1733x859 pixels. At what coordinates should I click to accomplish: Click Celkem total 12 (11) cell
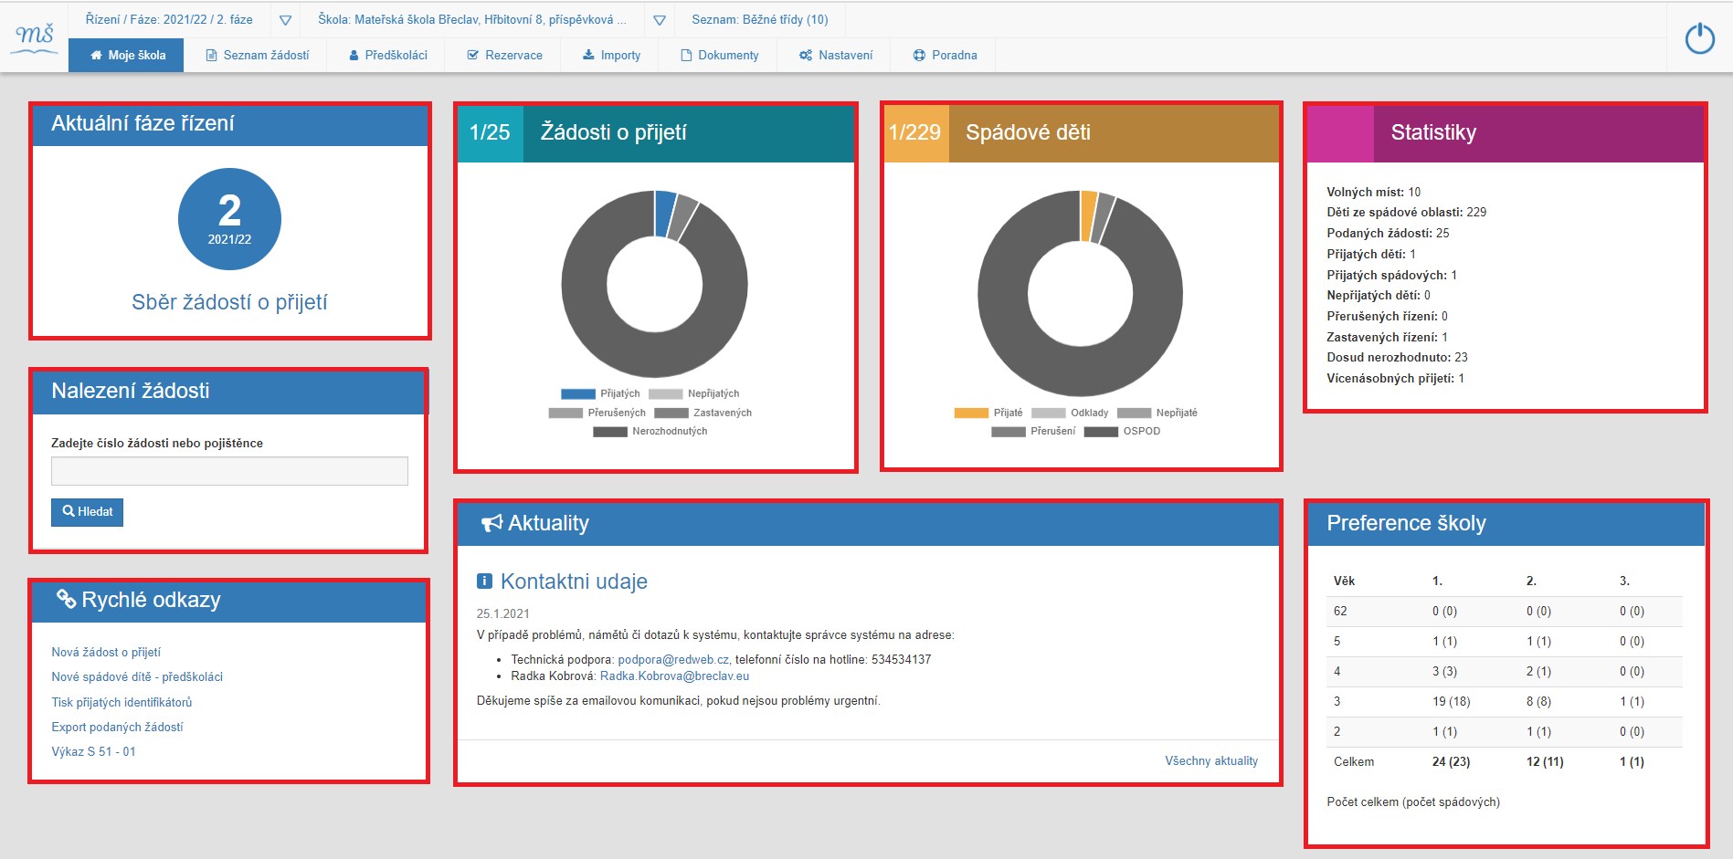coord(1545,761)
